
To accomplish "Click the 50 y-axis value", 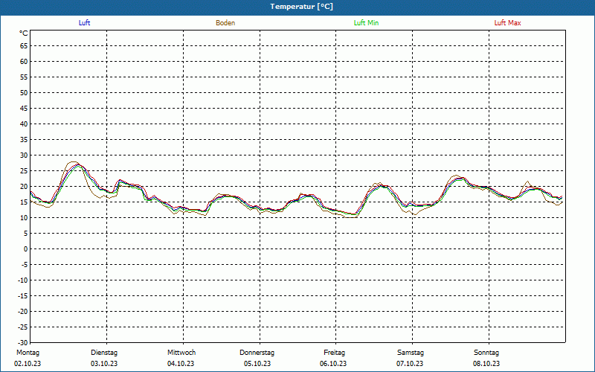I will (x=24, y=92).
